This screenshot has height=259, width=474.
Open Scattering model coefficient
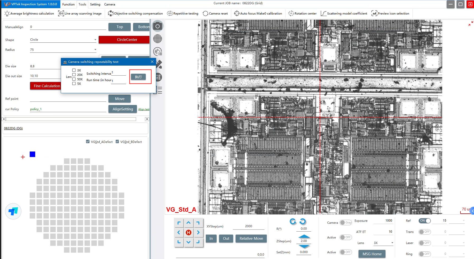coord(344,13)
